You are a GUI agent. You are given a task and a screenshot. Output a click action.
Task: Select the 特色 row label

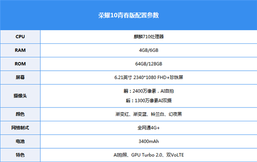pyautogui.click(x=20, y=155)
